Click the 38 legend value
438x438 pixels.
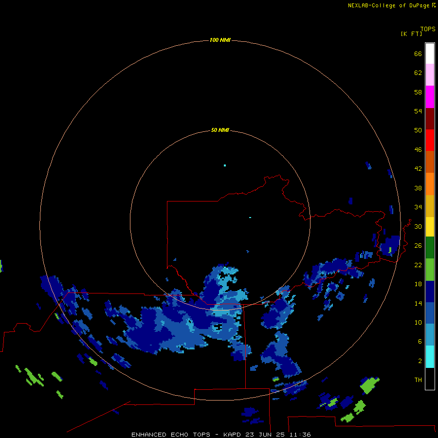point(418,188)
